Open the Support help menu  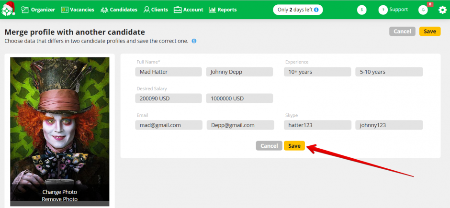point(393,10)
